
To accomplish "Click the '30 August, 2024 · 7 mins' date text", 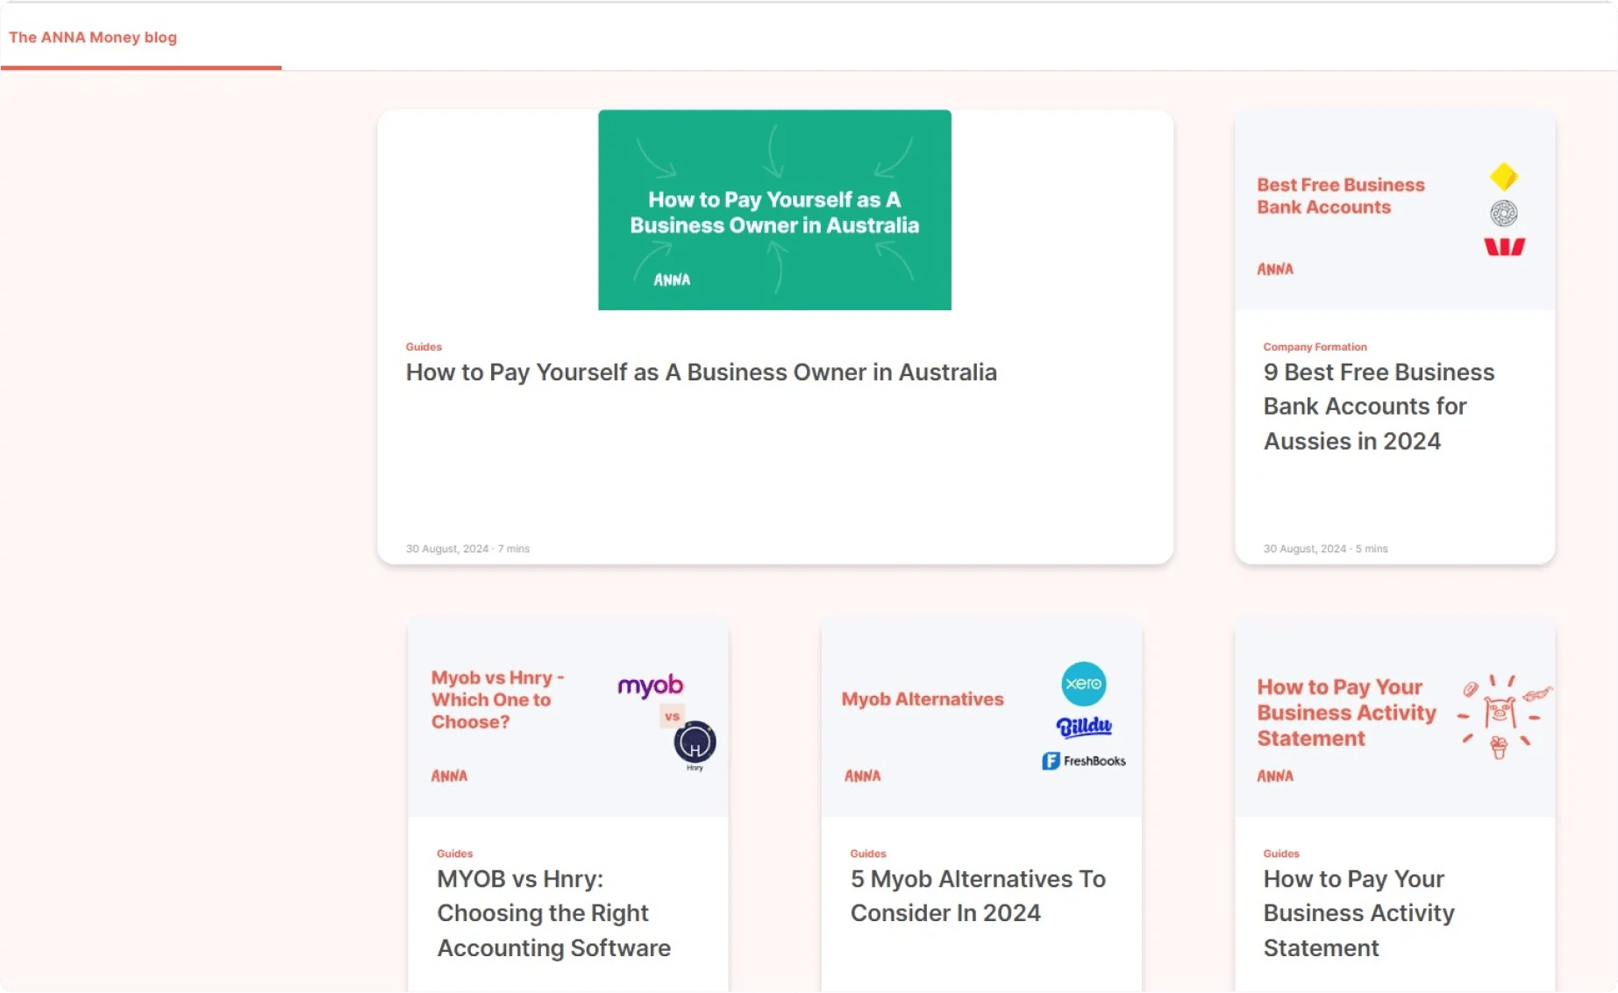I will tap(467, 549).
